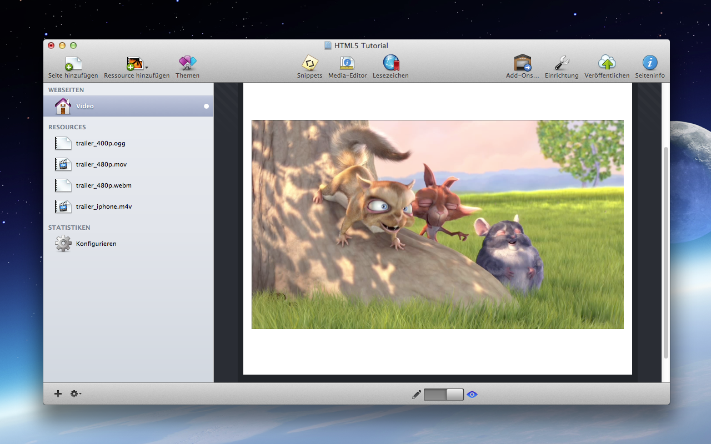Select the Video page in sidebar
This screenshot has width=711, height=444.
(x=128, y=106)
